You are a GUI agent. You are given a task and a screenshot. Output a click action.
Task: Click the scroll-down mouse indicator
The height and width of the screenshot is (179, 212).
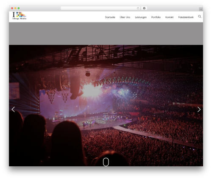point(106,162)
